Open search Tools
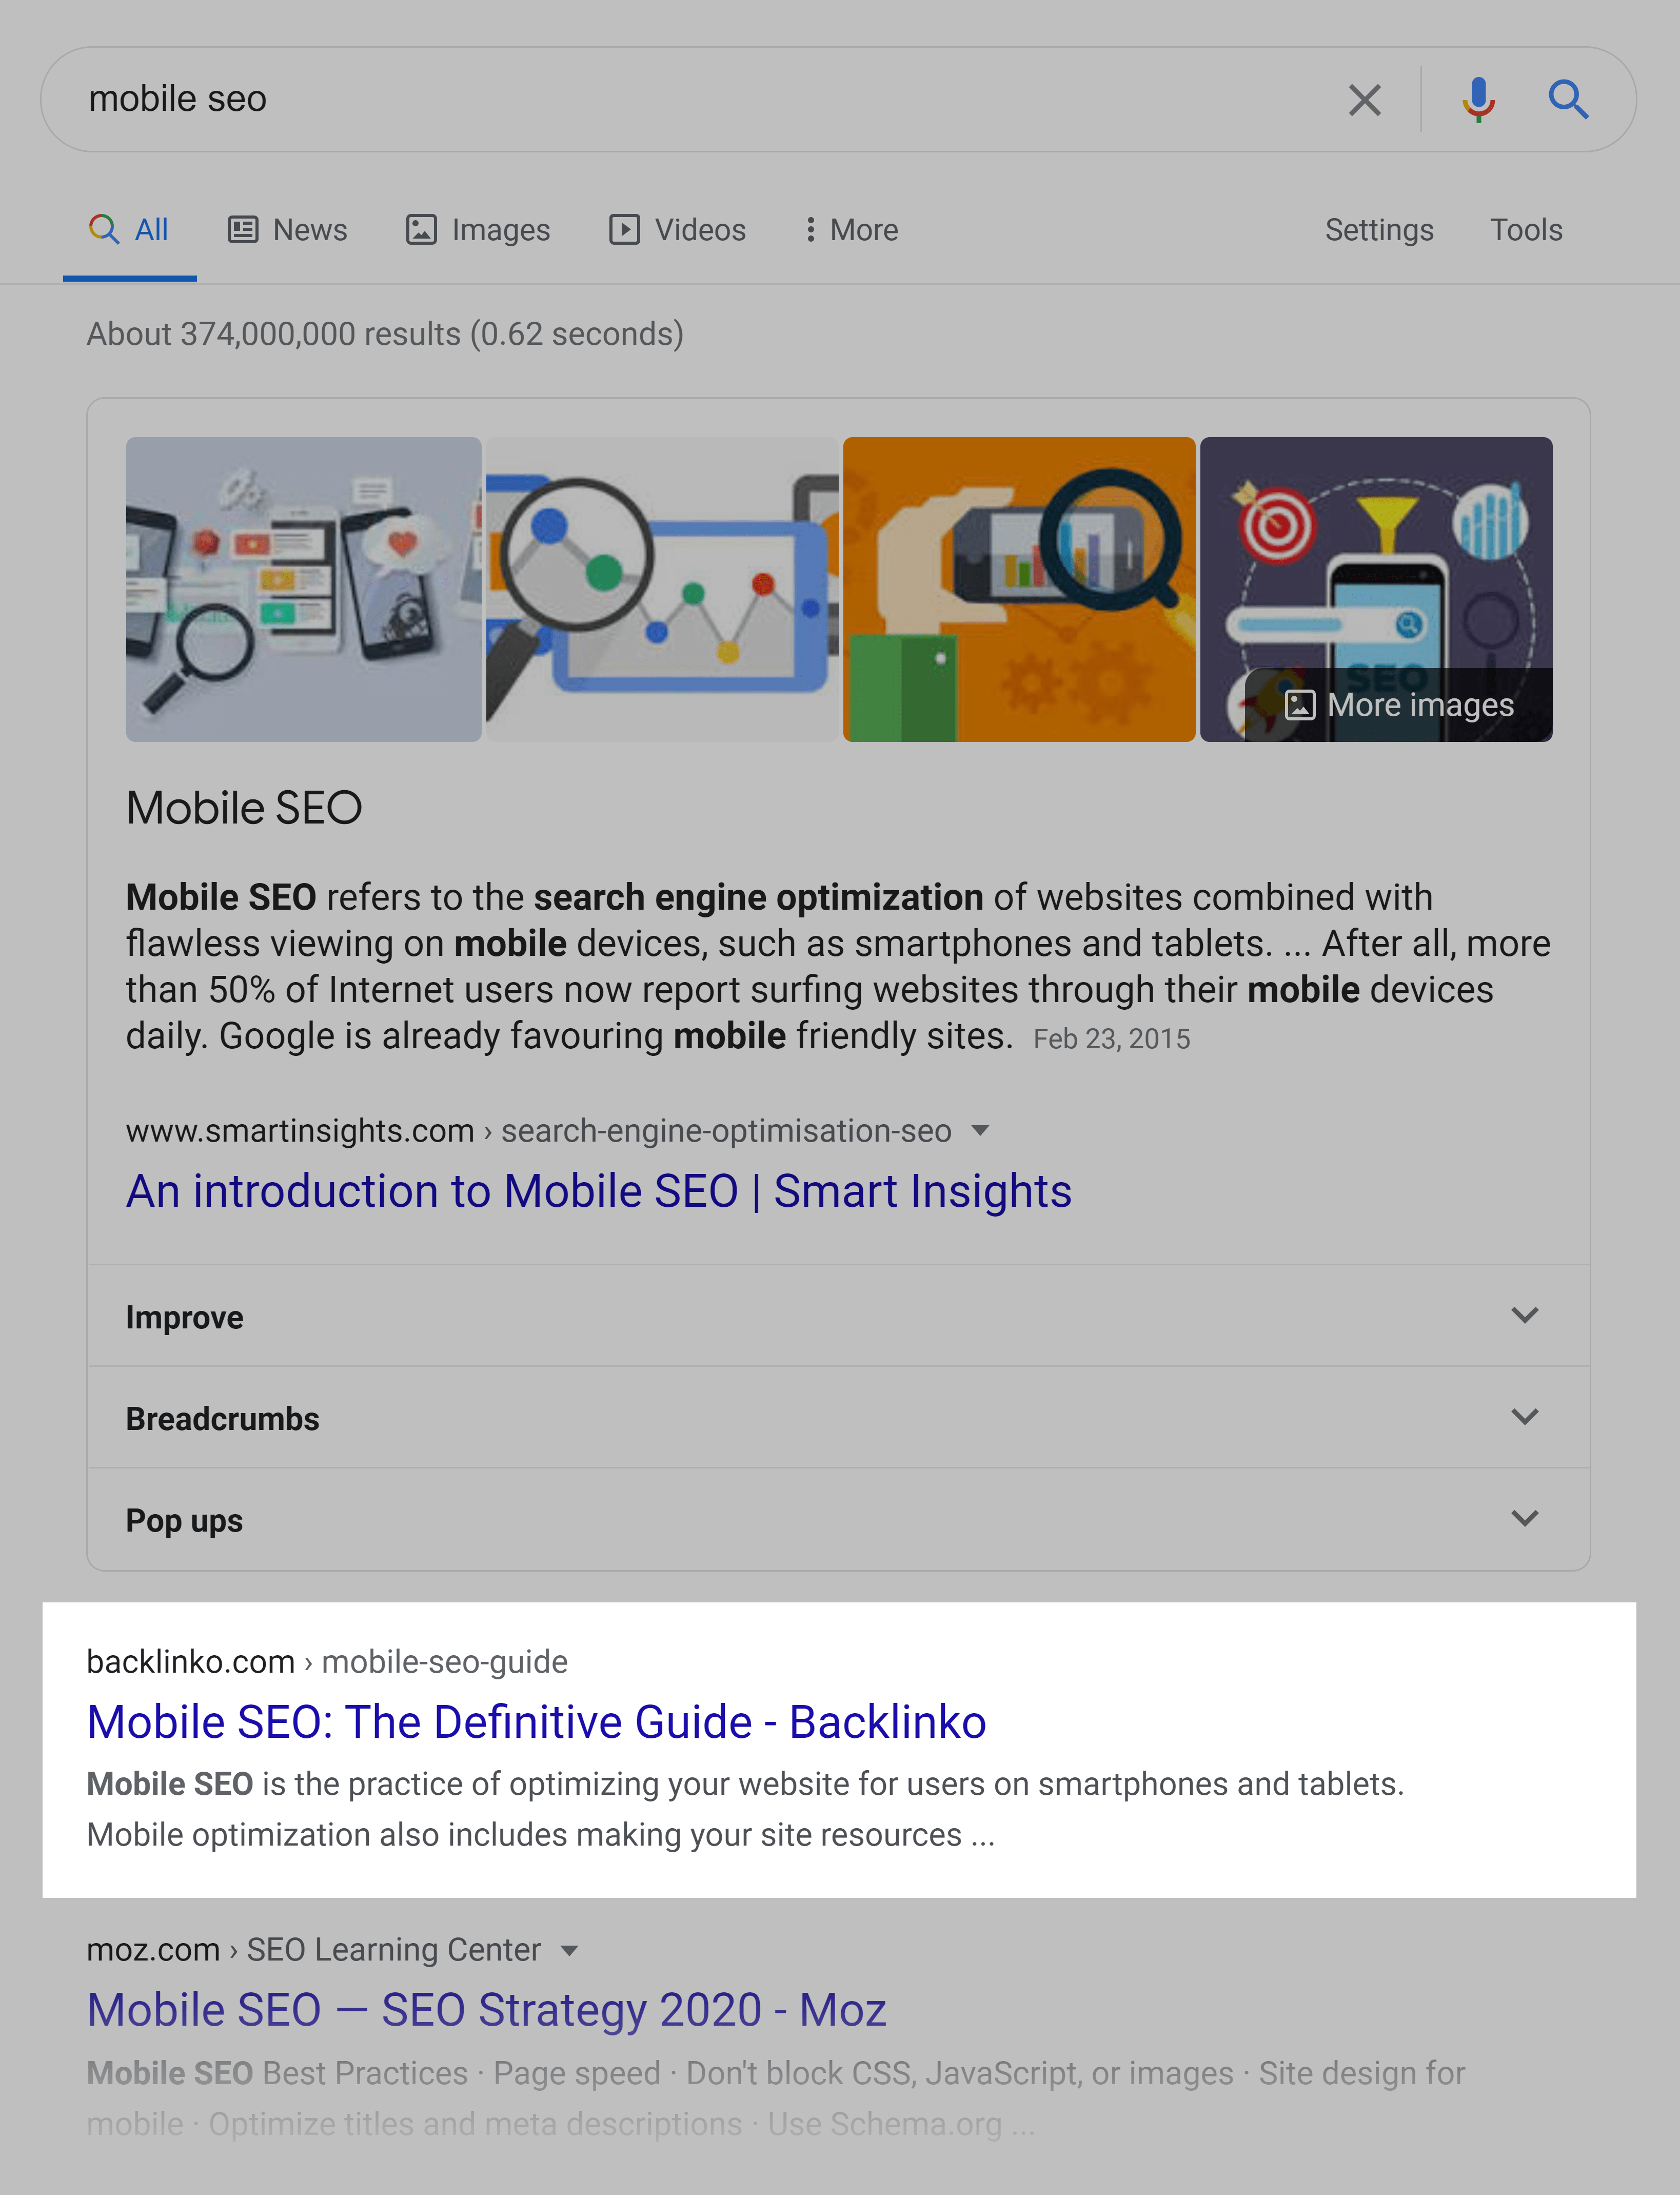Viewport: 1680px width, 2195px height. (1526, 230)
